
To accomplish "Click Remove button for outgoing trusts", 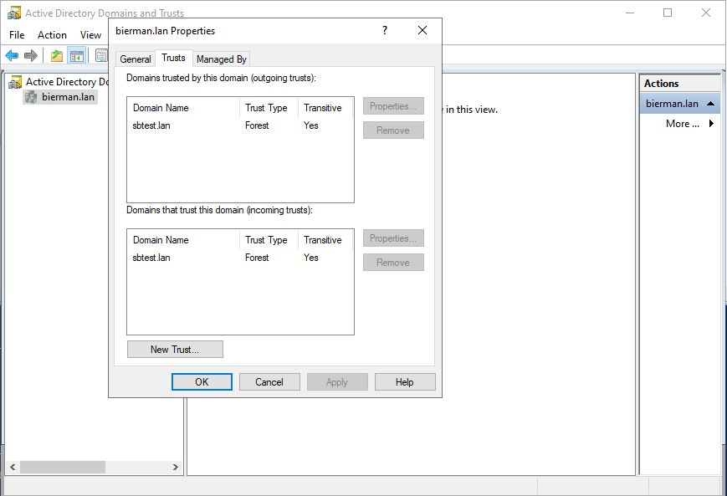I will click(x=393, y=130).
